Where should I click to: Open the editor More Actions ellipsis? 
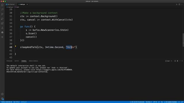(182, 5)
